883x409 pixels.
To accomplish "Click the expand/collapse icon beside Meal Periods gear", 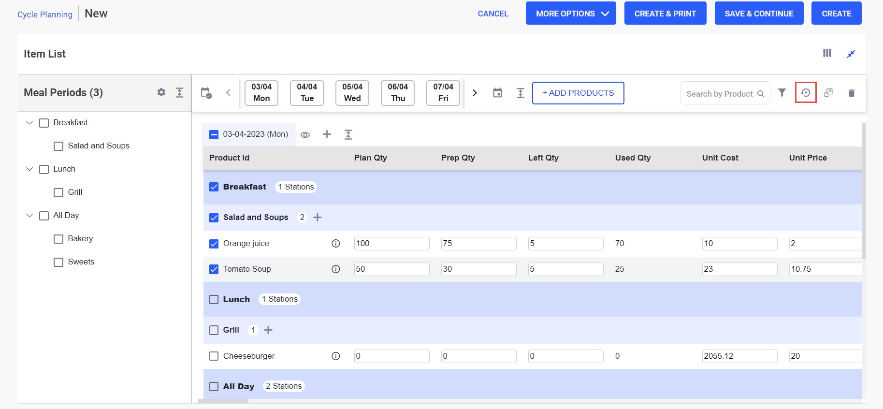I will 179,92.
